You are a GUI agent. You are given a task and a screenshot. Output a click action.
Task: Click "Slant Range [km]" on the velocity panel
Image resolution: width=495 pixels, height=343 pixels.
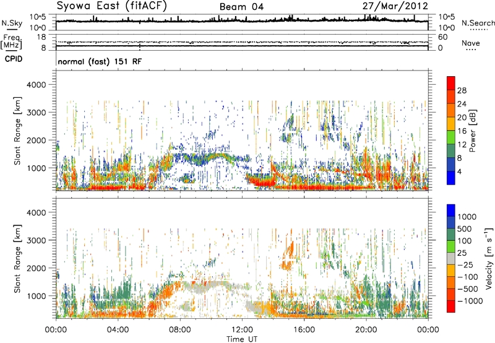tap(17, 258)
